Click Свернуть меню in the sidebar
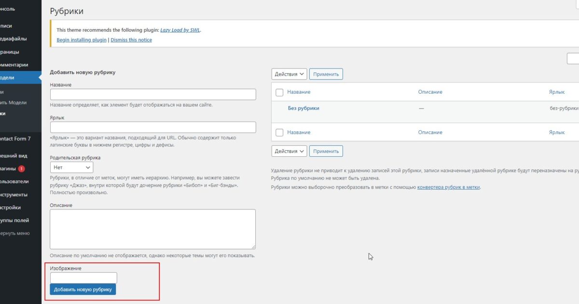579x304 pixels. (15, 233)
